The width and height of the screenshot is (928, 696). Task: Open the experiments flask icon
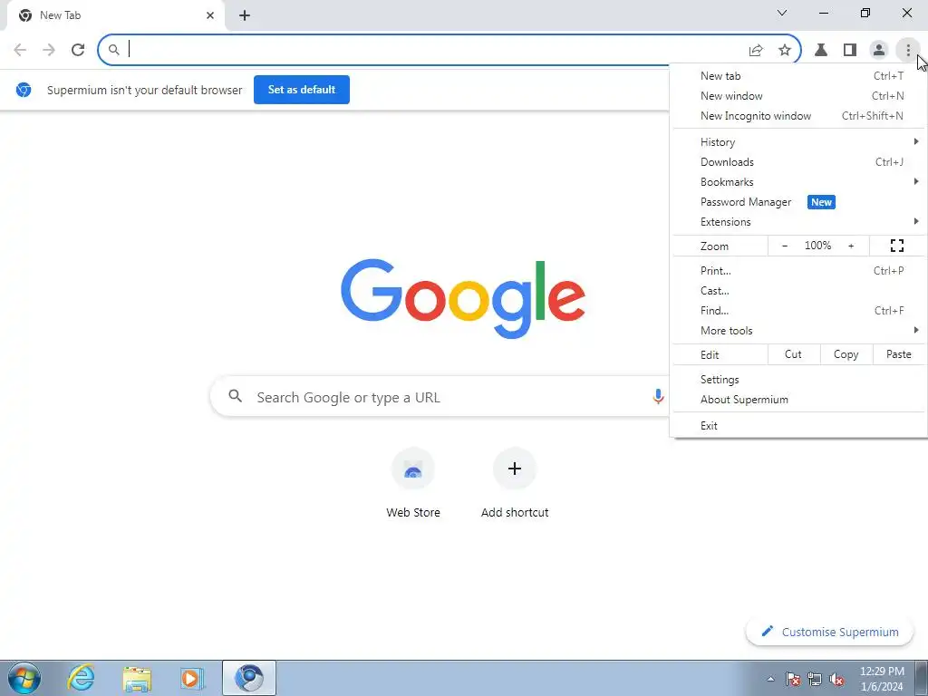click(x=821, y=50)
